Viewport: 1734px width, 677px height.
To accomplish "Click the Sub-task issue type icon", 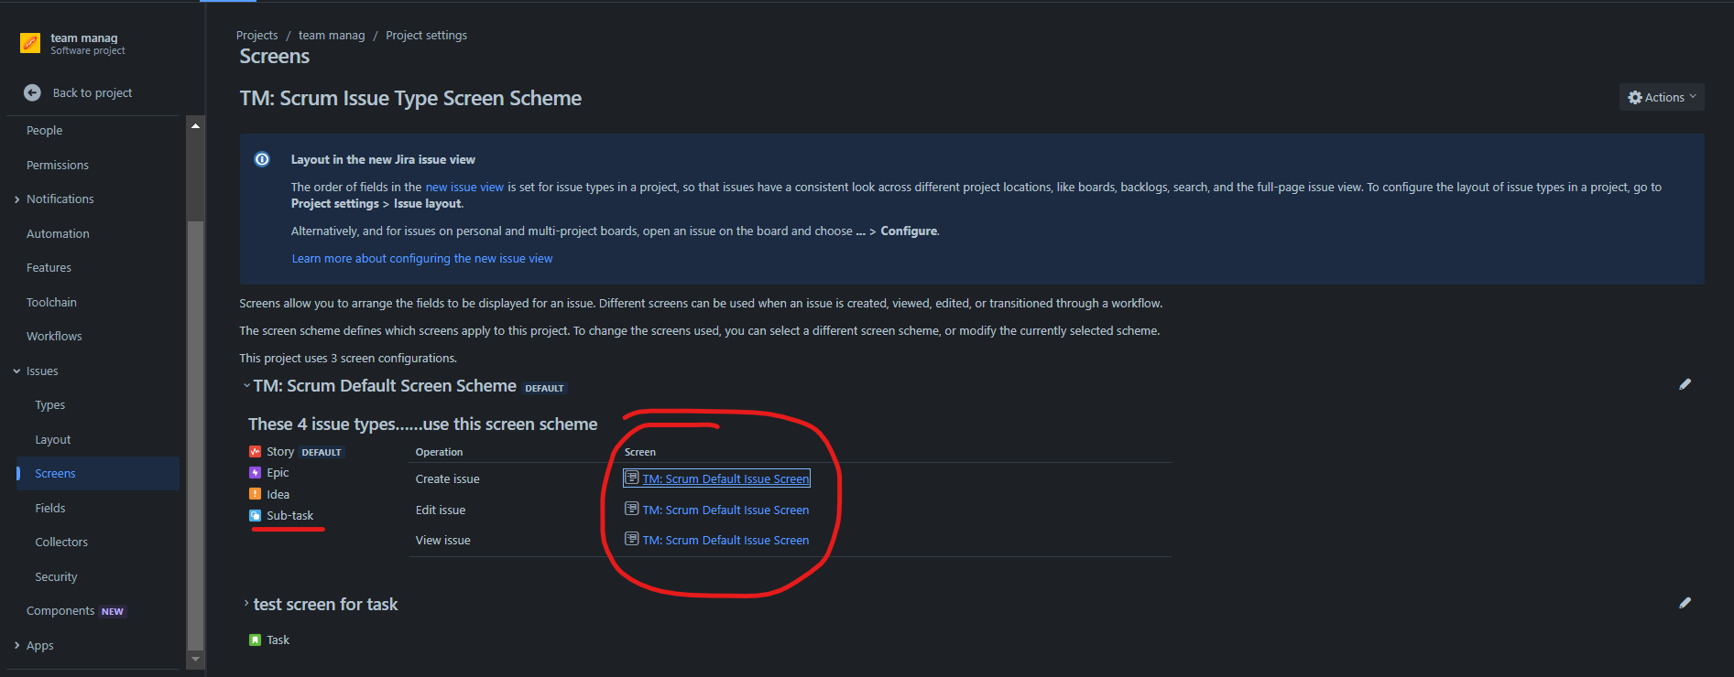I will click(x=255, y=515).
